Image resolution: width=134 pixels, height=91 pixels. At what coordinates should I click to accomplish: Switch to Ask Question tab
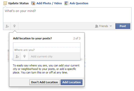(x=79, y=3)
